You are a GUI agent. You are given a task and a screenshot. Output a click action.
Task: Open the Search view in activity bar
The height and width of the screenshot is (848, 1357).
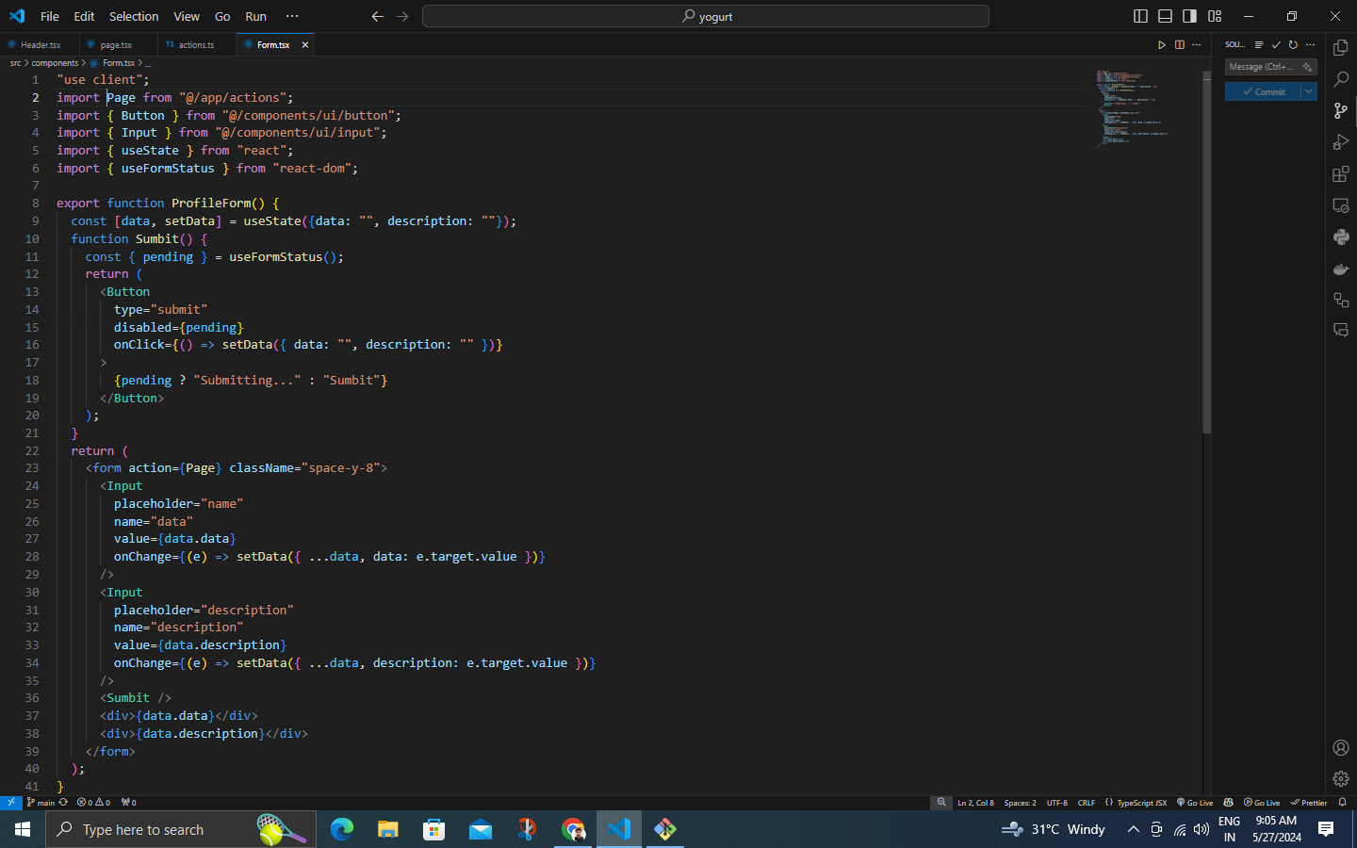pyautogui.click(x=1341, y=79)
